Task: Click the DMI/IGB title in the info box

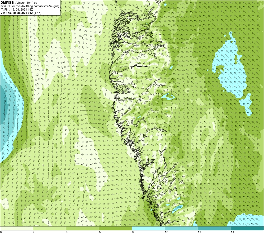Action: click(x=7, y=3)
